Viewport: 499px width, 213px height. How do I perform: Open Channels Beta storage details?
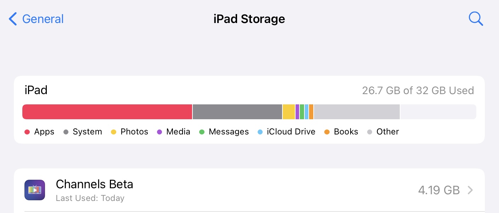(94, 184)
